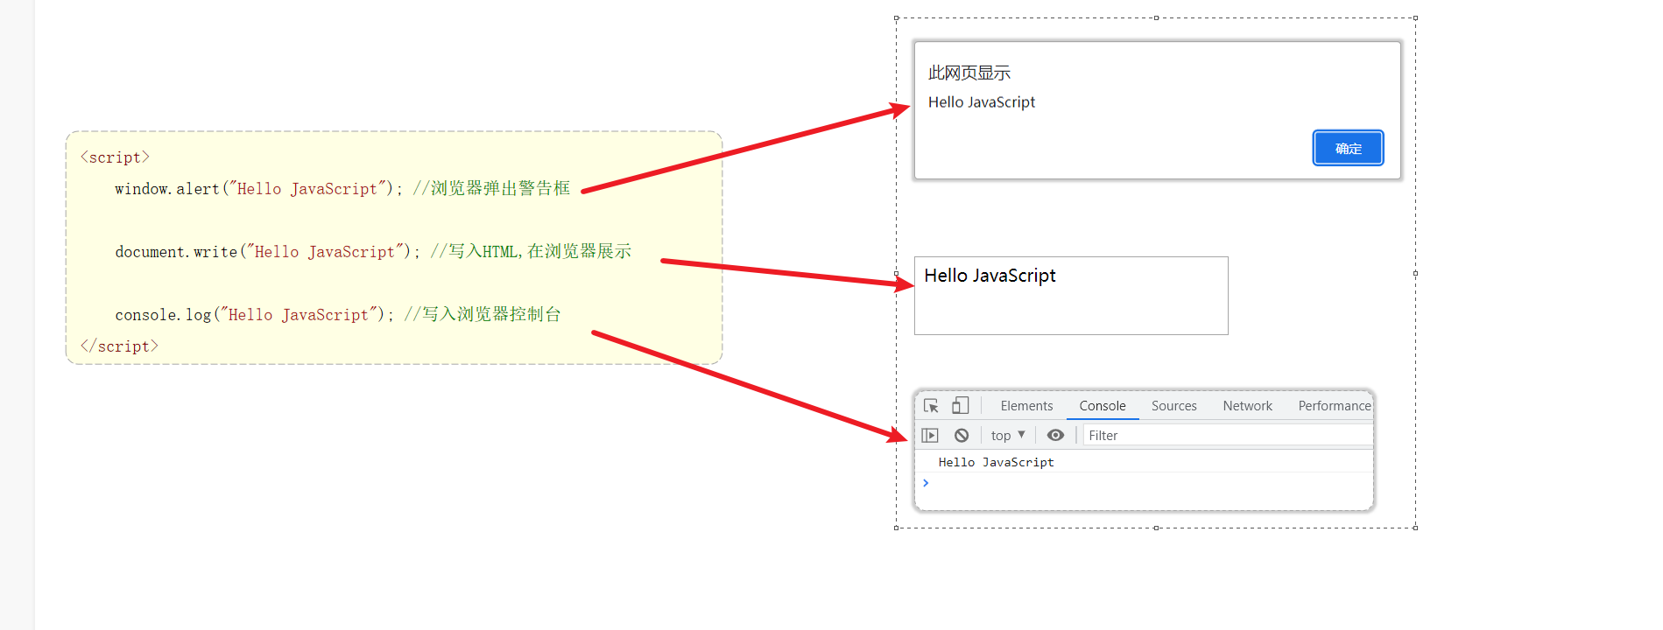Click the 此网页显示 alert title text
The image size is (1663, 630).
tap(969, 73)
